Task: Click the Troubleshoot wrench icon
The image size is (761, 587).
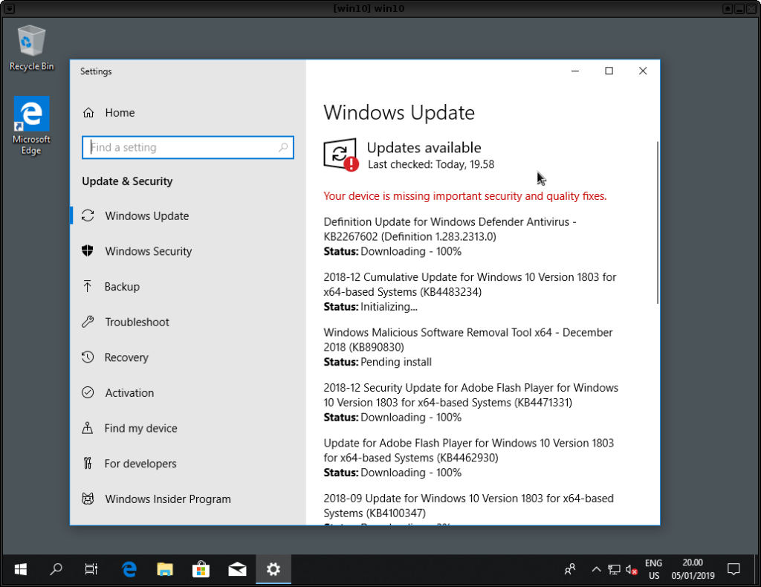Action: (x=88, y=322)
